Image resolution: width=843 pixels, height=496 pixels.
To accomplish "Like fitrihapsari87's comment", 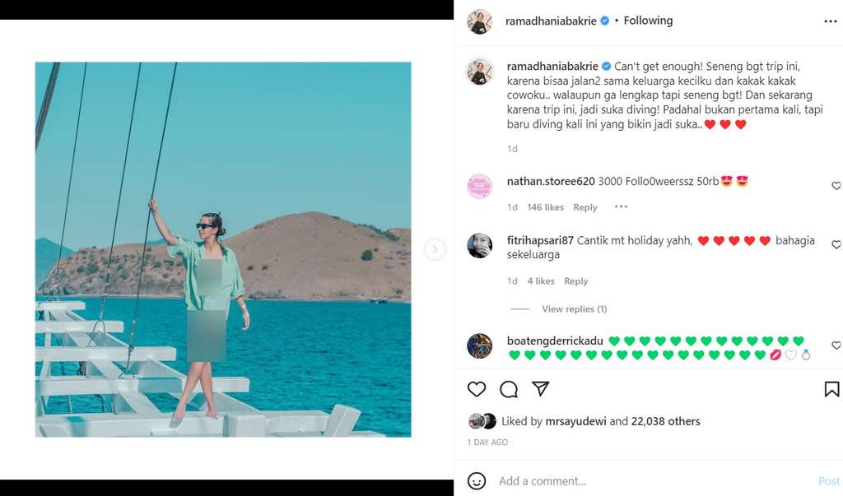I will (x=836, y=245).
